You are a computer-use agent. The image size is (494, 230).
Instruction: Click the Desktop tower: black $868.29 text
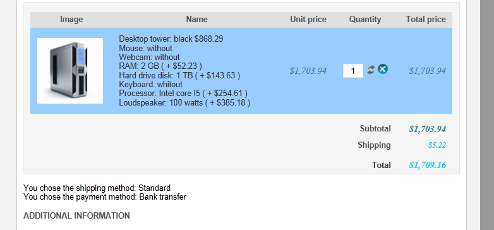[x=171, y=39]
